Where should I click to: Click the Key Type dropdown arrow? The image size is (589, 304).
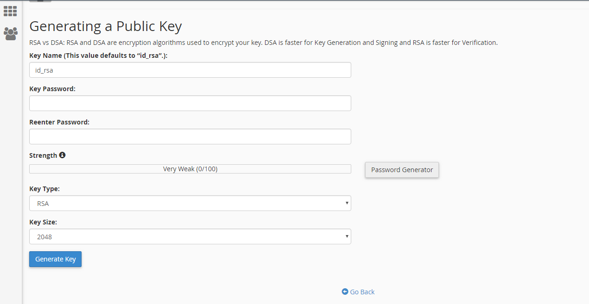(347, 203)
